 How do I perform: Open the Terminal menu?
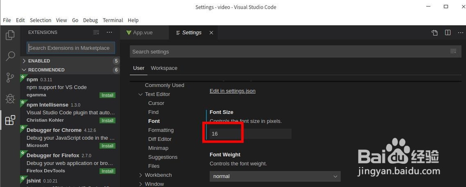(113, 20)
